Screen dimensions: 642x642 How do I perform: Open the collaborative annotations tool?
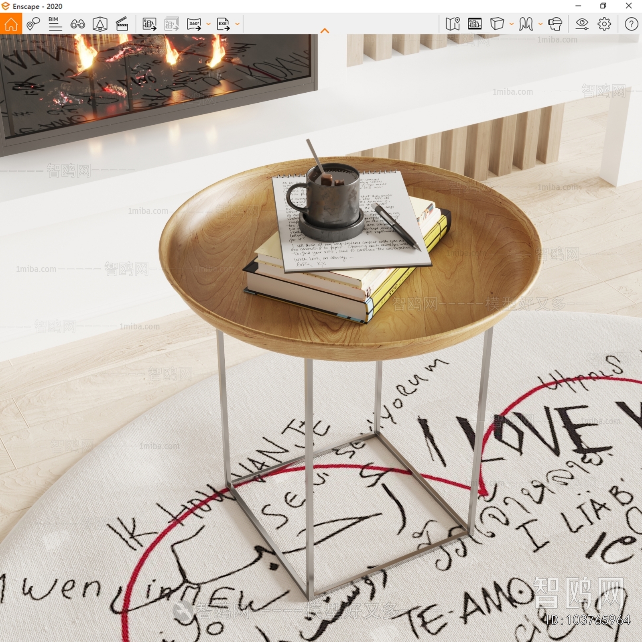click(33, 24)
